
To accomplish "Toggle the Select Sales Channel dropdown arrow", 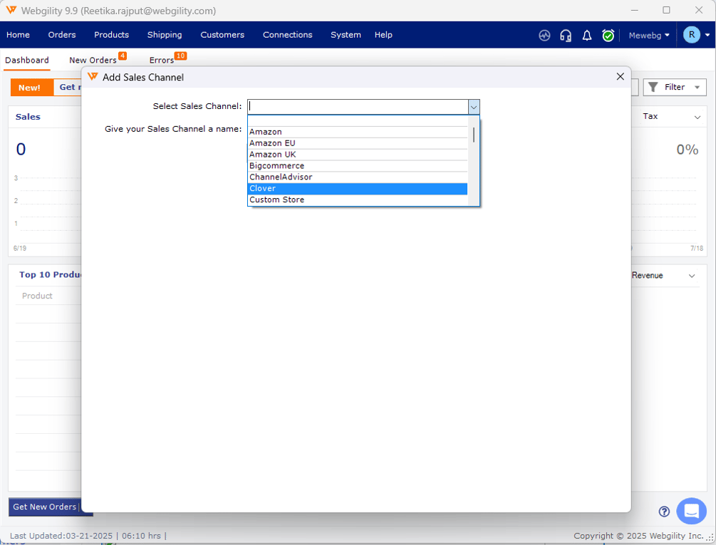I will tap(474, 107).
